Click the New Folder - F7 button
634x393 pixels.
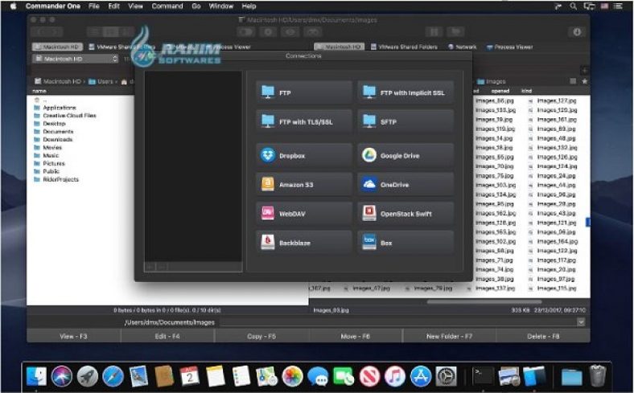click(449, 336)
